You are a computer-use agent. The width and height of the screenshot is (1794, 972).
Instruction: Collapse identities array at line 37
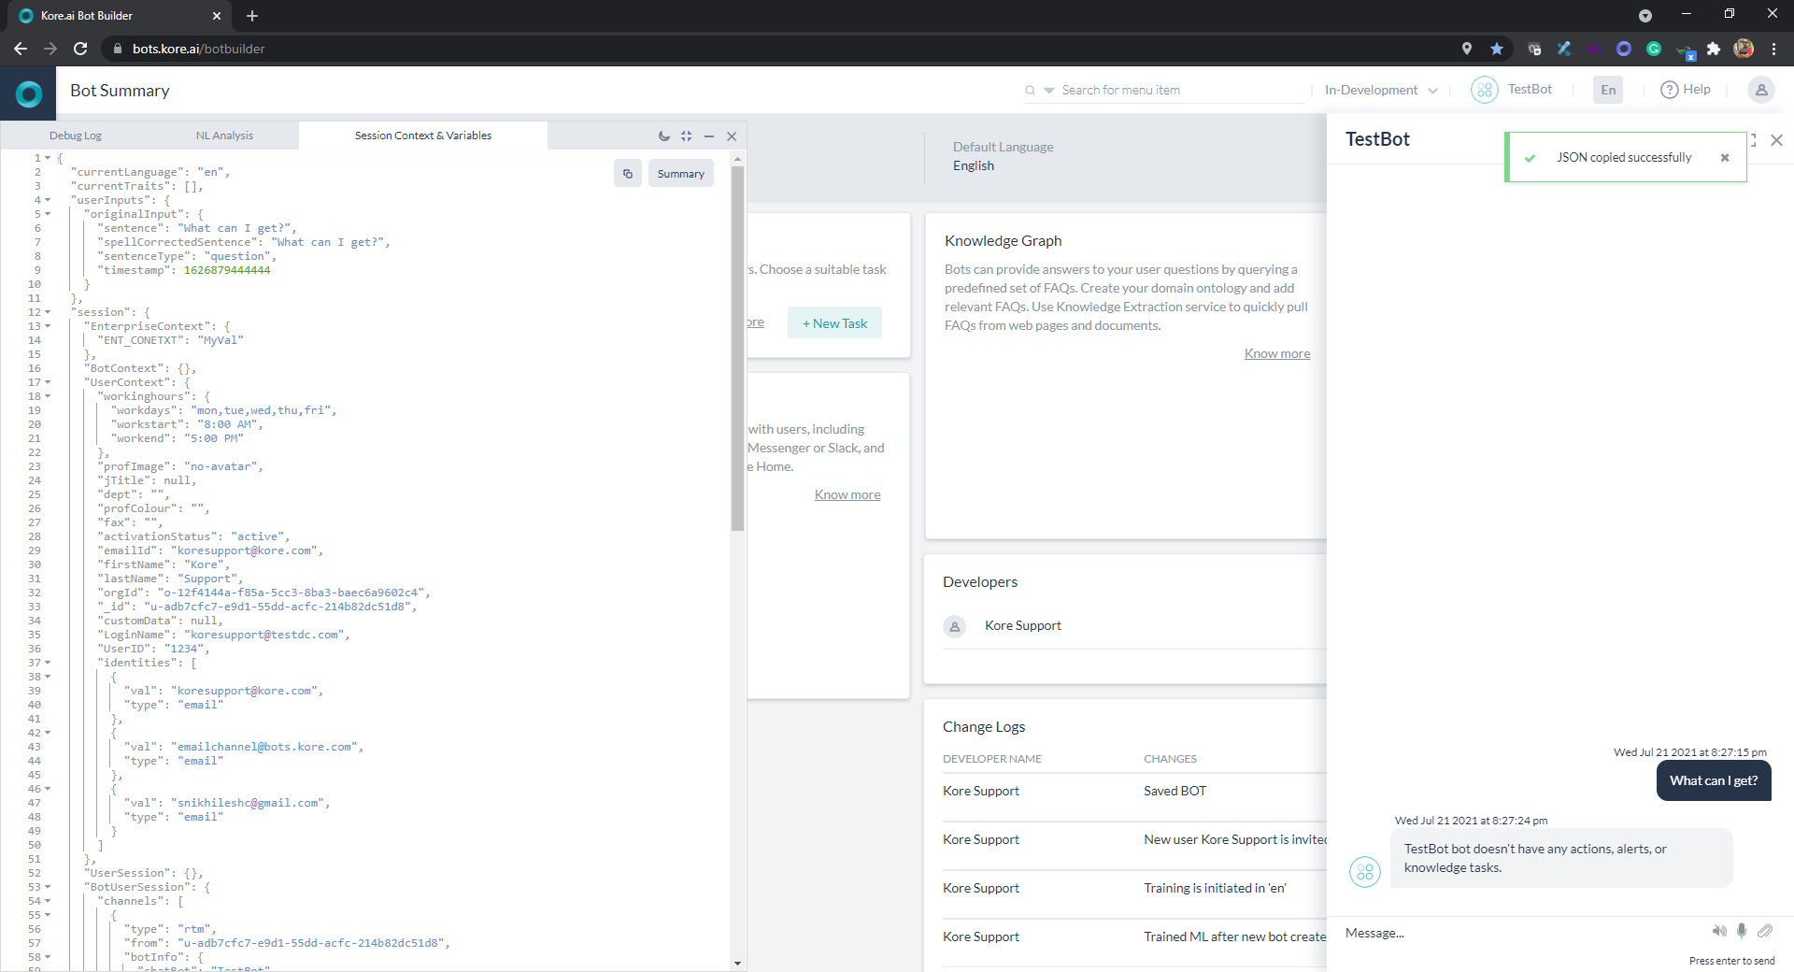pos(48,663)
